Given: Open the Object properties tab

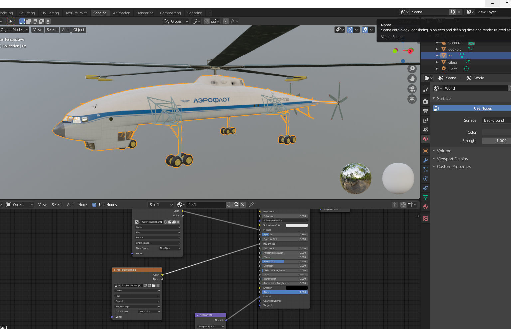Looking at the screenshot, I should coord(425,151).
